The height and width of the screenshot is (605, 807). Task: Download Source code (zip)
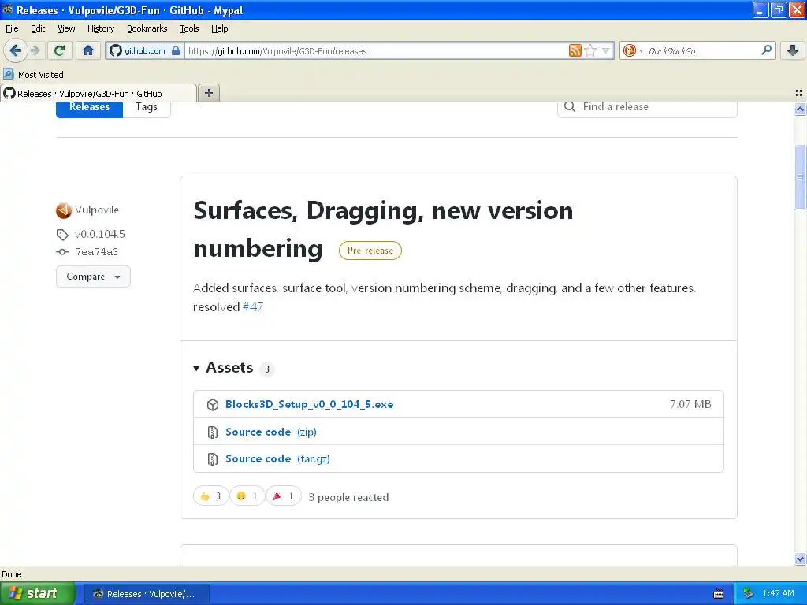(271, 432)
